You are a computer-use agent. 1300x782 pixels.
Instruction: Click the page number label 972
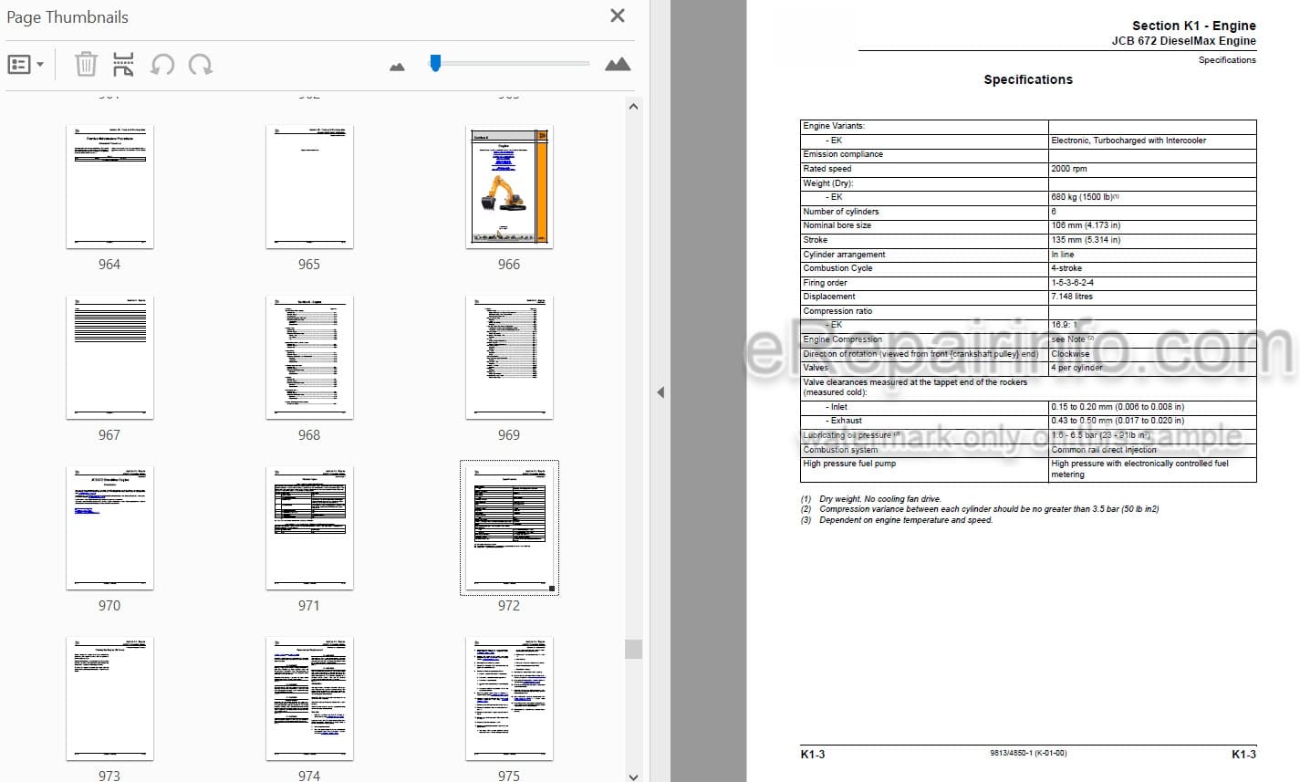509,606
